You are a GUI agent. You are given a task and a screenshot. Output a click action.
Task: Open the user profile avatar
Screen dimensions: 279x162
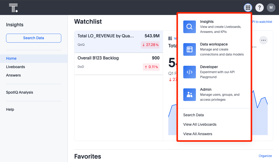(271, 8)
